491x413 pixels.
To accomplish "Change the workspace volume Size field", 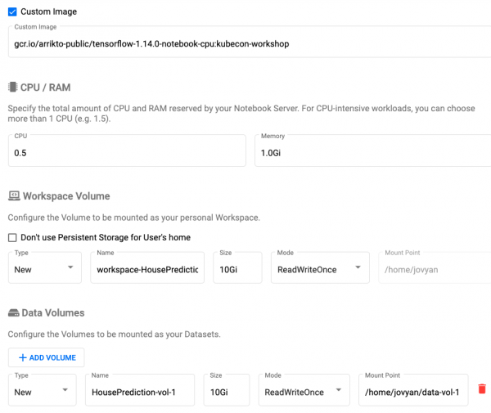I will [x=237, y=269].
